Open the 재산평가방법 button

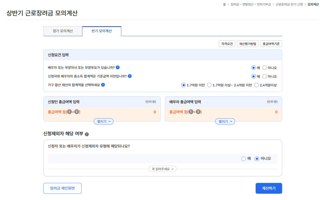pyautogui.click(x=248, y=44)
